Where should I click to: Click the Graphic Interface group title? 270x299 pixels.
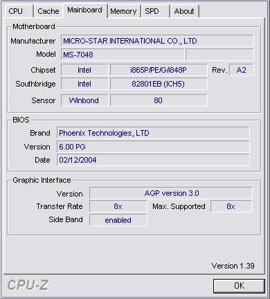(42, 180)
